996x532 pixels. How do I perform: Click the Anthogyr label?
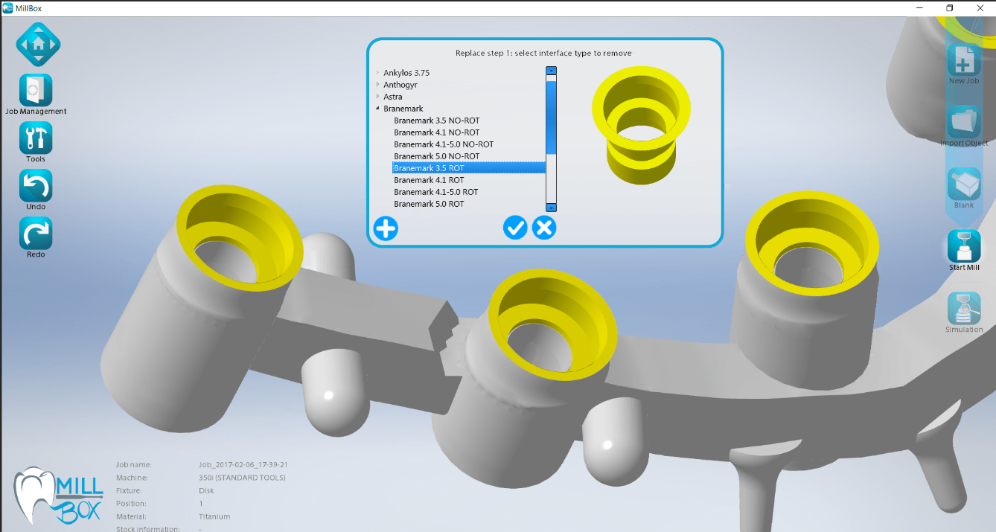pos(400,85)
